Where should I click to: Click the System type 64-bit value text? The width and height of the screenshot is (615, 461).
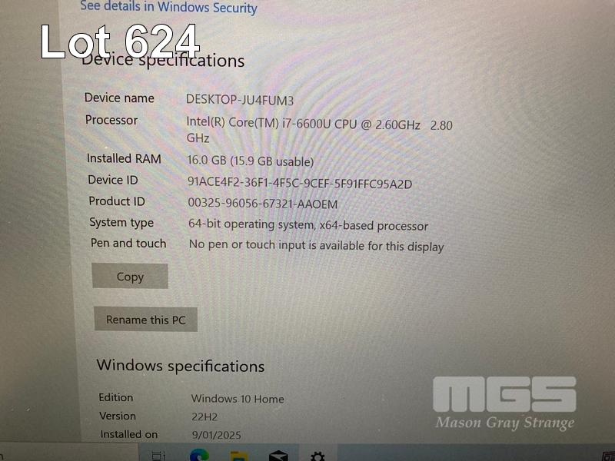(308, 225)
